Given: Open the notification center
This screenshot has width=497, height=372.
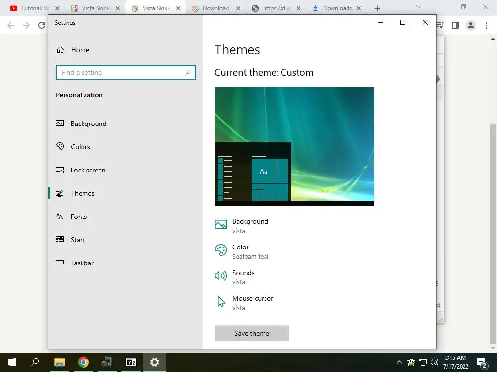Looking at the screenshot, I should pyautogui.click(x=482, y=362).
